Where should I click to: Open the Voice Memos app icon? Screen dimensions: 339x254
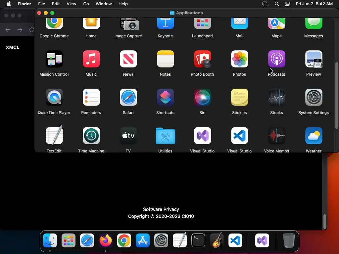point(276,135)
